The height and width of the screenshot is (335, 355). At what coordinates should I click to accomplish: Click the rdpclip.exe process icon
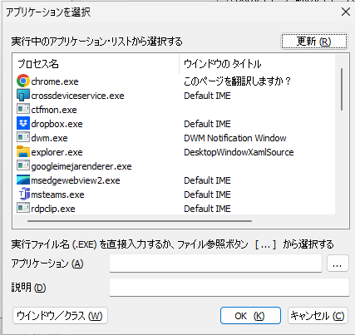point(23,208)
